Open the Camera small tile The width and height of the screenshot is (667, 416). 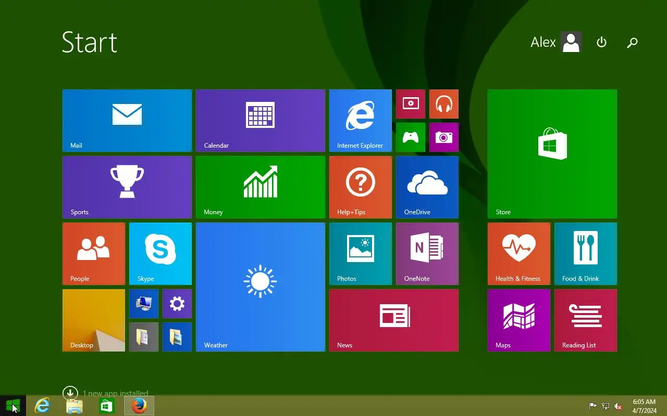(444, 137)
